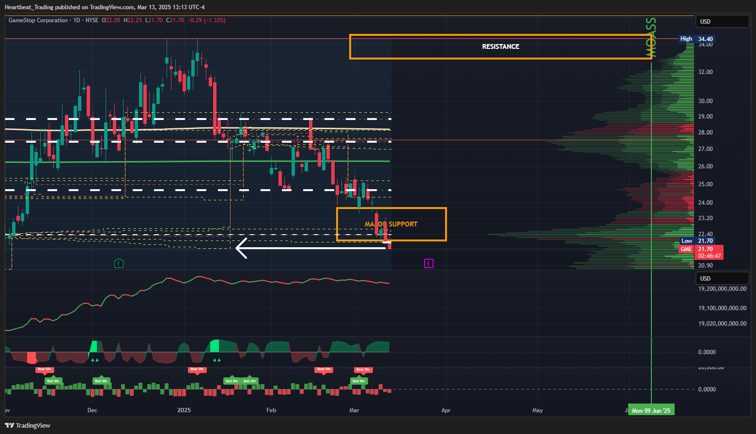Click the 2025 label on time axis
Image resolution: width=756 pixels, height=434 pixels.
click(x=184, y=410)
